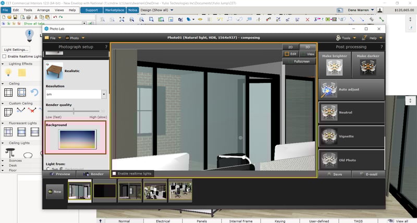Click the Preview button
This screenshot has width=417, height=223.
59,174
